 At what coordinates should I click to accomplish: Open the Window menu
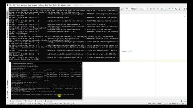point(64,5)
